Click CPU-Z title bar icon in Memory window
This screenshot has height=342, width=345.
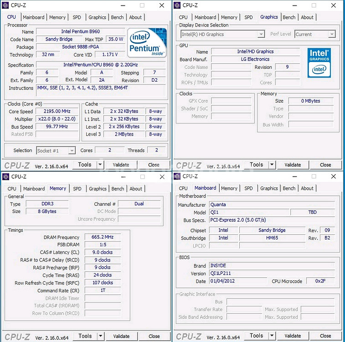click(6, 176)
